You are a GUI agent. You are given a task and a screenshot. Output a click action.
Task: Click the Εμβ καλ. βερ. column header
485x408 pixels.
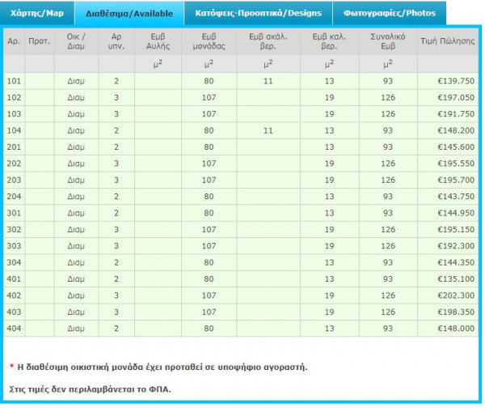(330, 41)
